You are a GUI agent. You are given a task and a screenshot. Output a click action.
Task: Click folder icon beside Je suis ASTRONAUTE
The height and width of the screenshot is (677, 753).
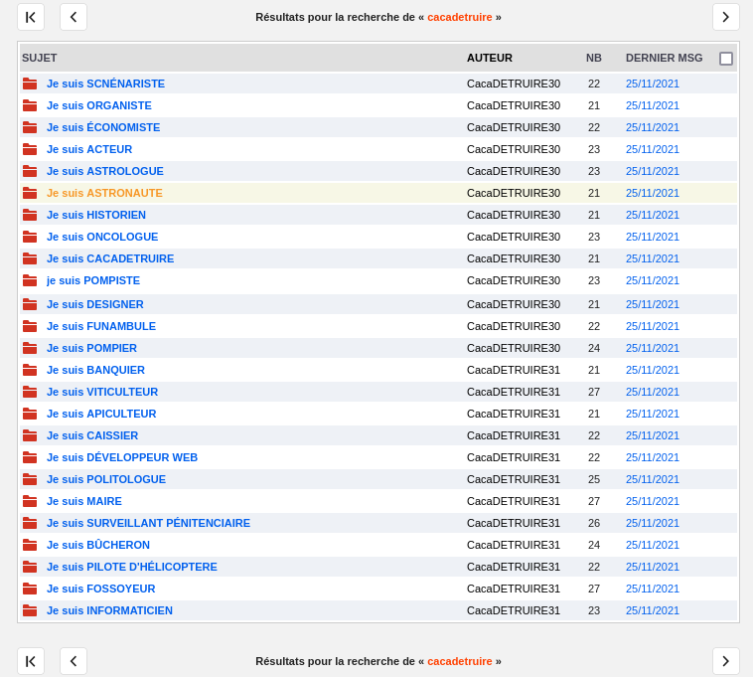pyautogui.click(x=30, y=193)
